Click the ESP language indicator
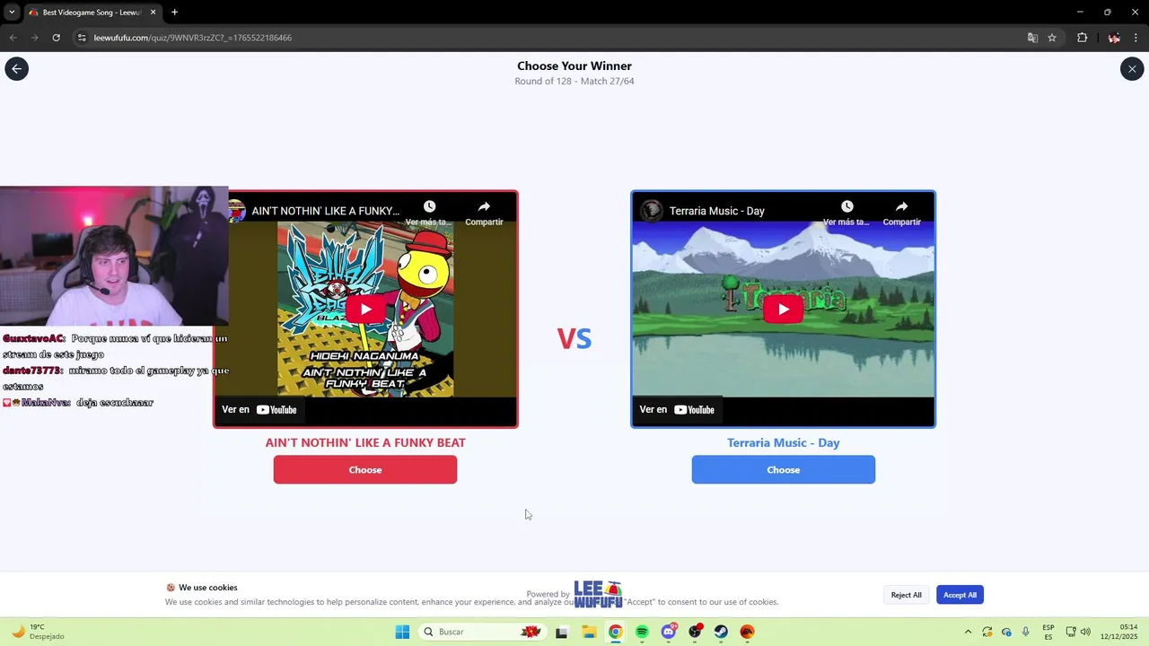This screenshot has height=646, width=1149. click(1048, 632)
